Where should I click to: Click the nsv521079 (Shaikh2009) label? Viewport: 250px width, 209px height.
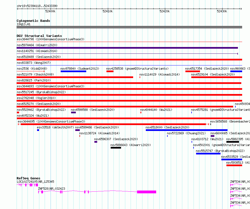(x=35, y=74)
